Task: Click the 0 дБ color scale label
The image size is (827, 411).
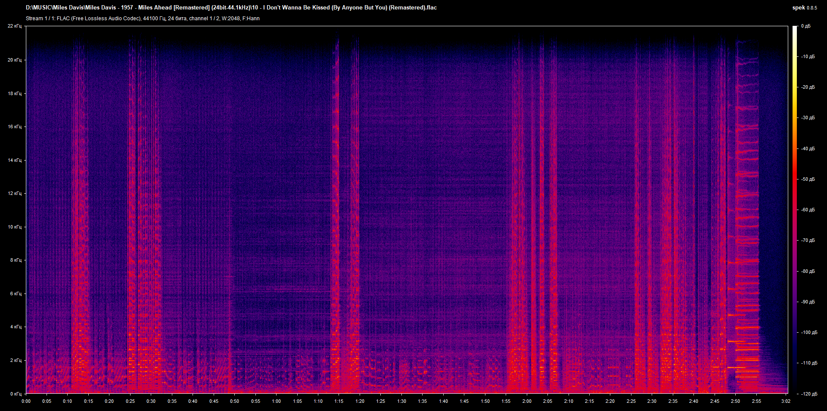Action: 806,26
